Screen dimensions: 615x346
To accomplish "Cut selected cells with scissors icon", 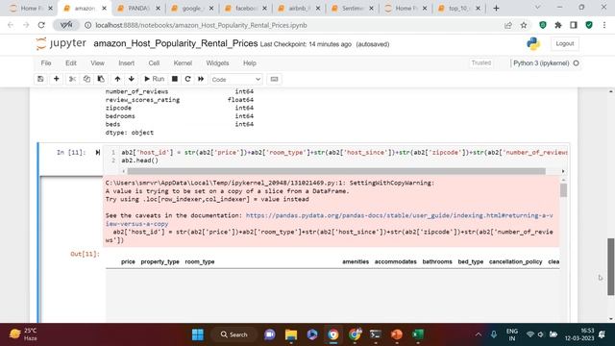I will [72, 79].
